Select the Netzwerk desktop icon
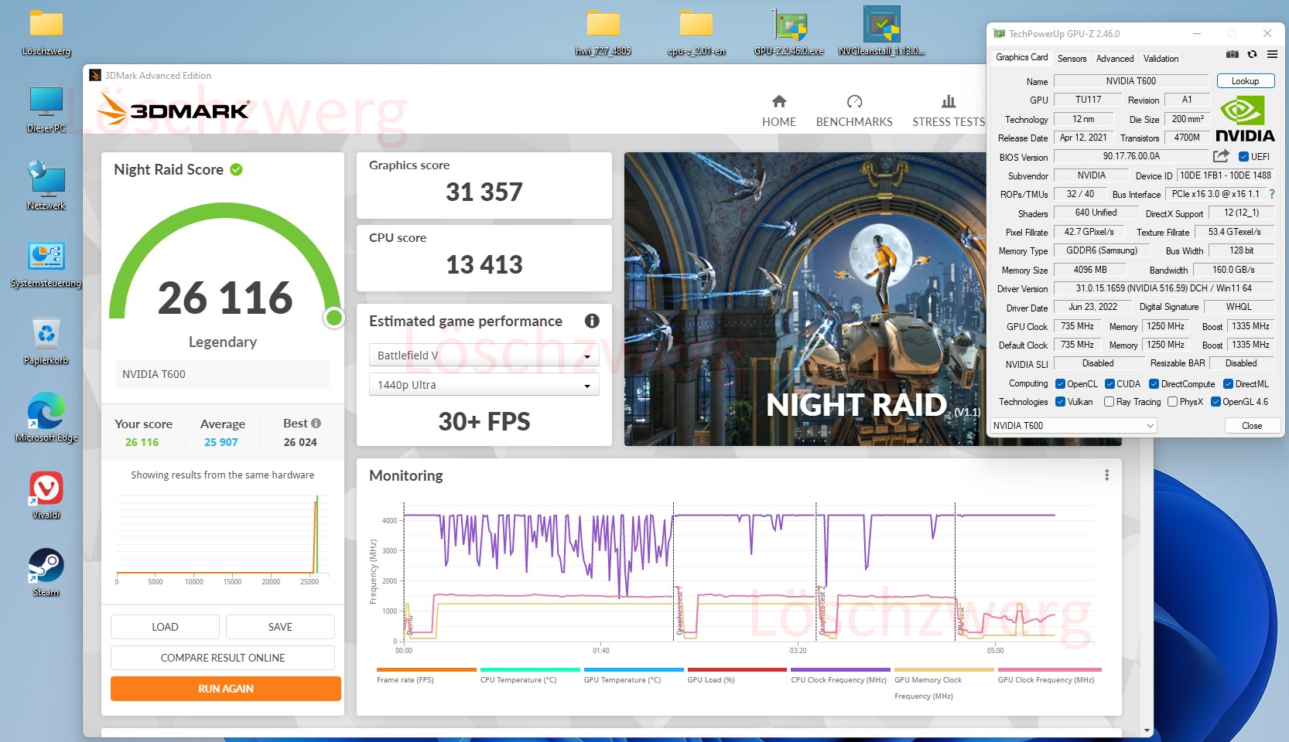Image resolution: width=1289 pixels, height=742 pixels. click(x=46, y=186)
